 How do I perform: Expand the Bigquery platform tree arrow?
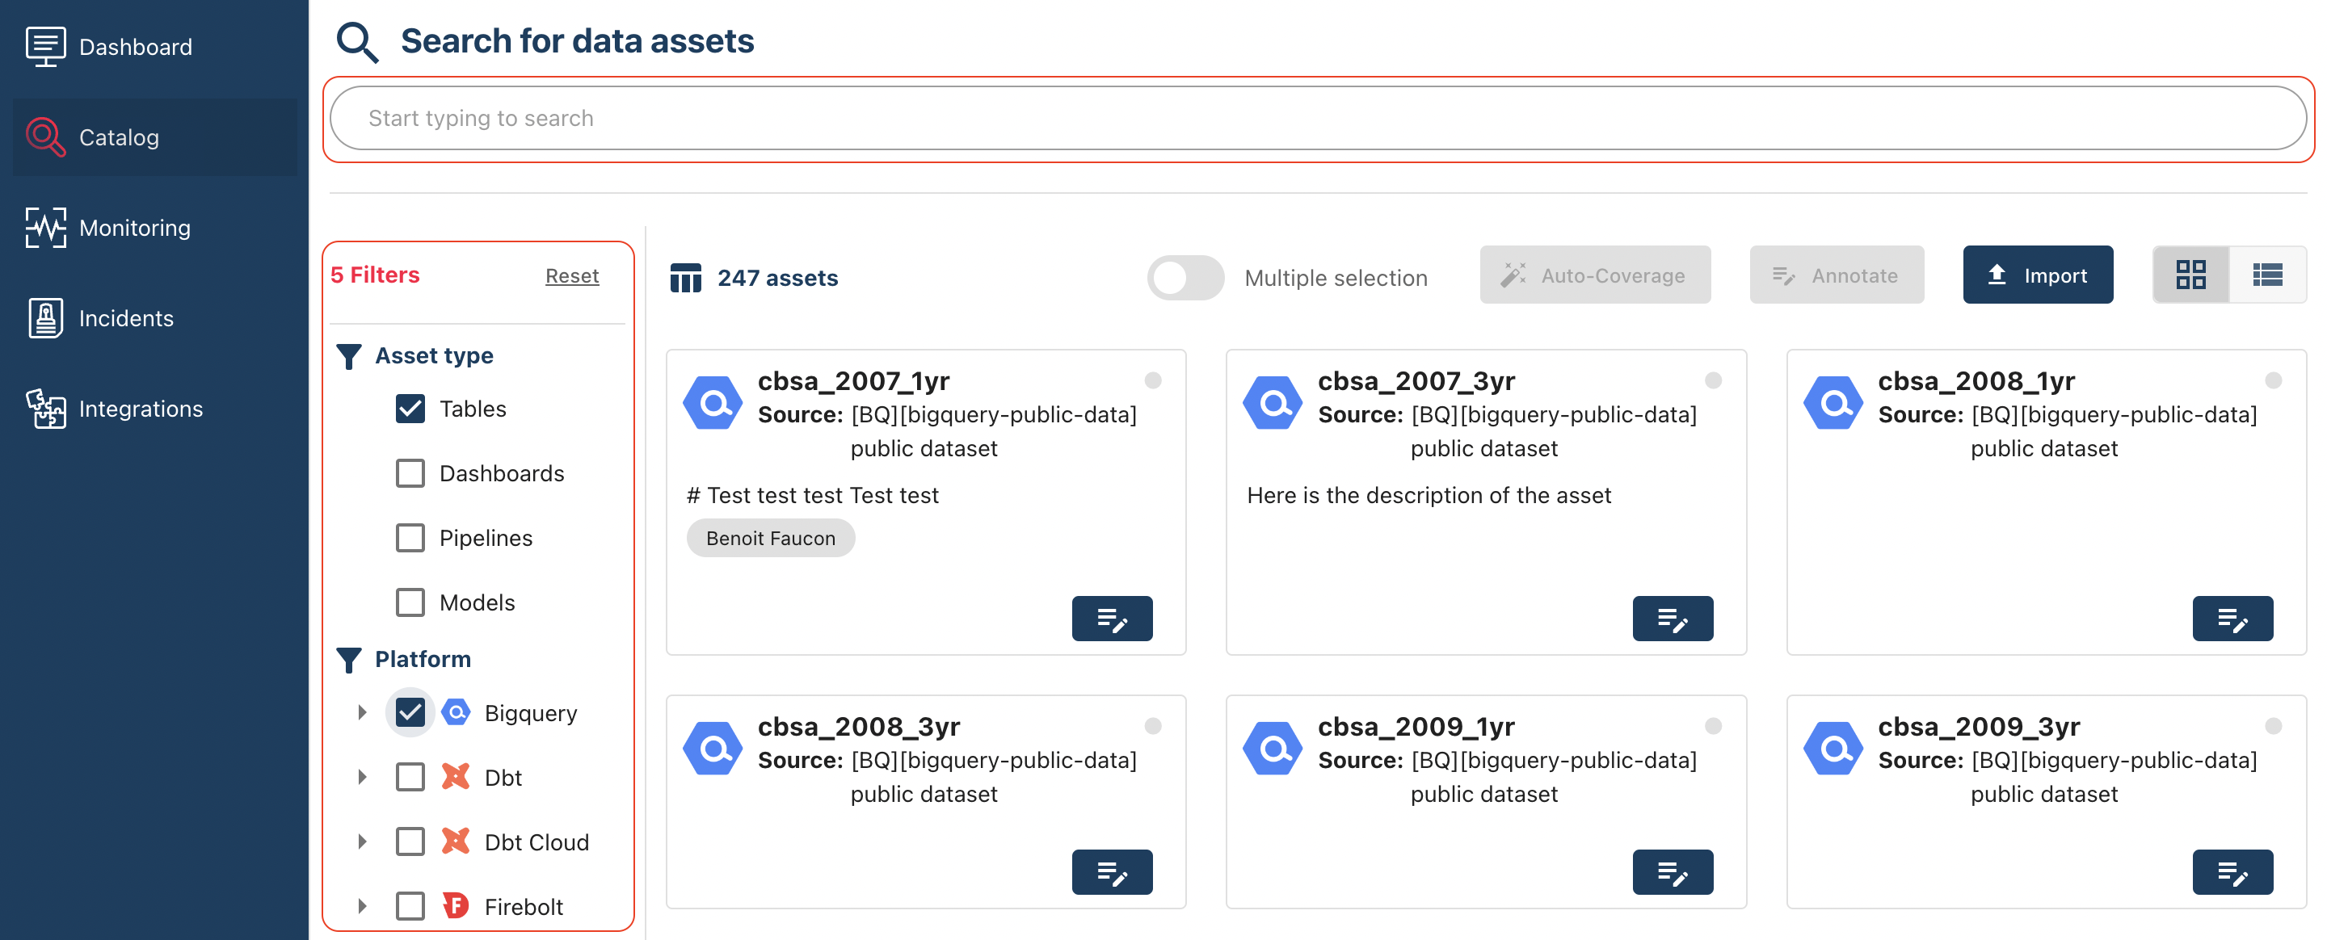pyautogui.click(x=362, y=712)
